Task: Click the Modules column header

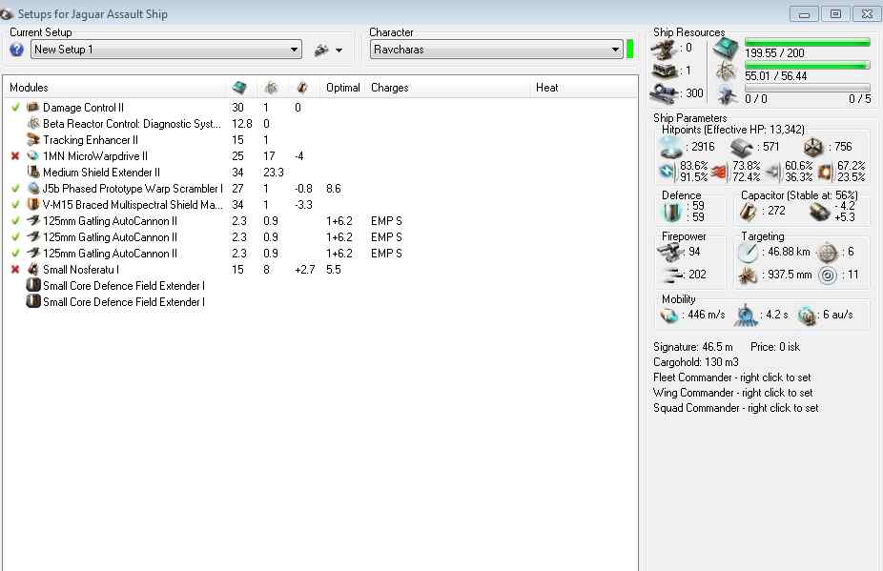Action: point(29,88)
